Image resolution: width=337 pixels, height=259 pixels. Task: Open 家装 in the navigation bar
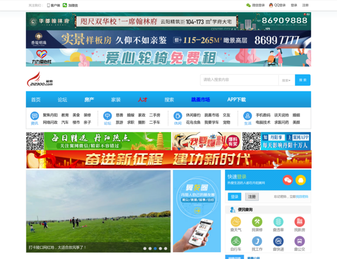tap(116, 99)
